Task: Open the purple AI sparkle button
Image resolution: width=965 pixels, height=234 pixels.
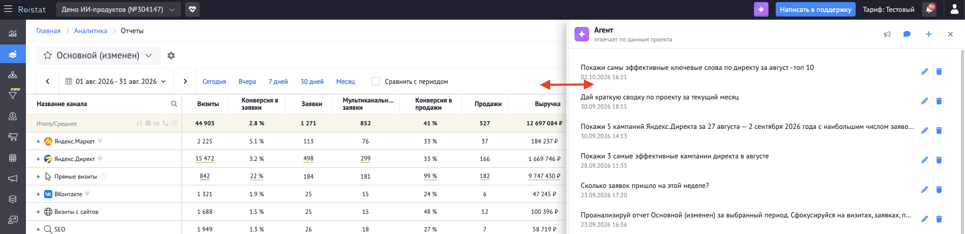Action: pyautogui.click(x=761, y=9)
